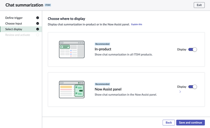Click the Recommended badge above In-product
Screen dimensions: 210x128
coord(102,44)
